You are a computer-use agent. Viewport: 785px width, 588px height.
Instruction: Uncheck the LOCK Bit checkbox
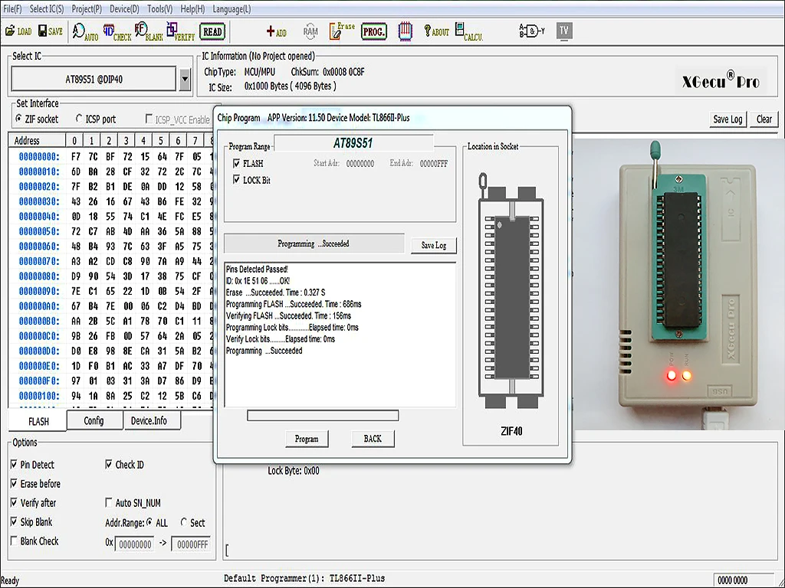(x=237, y=180)
